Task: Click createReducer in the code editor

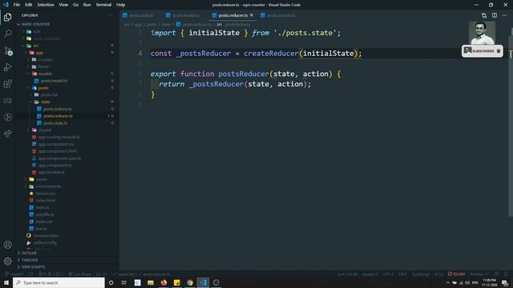Action: 271,54
